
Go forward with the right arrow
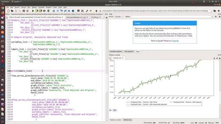point(100,11)
